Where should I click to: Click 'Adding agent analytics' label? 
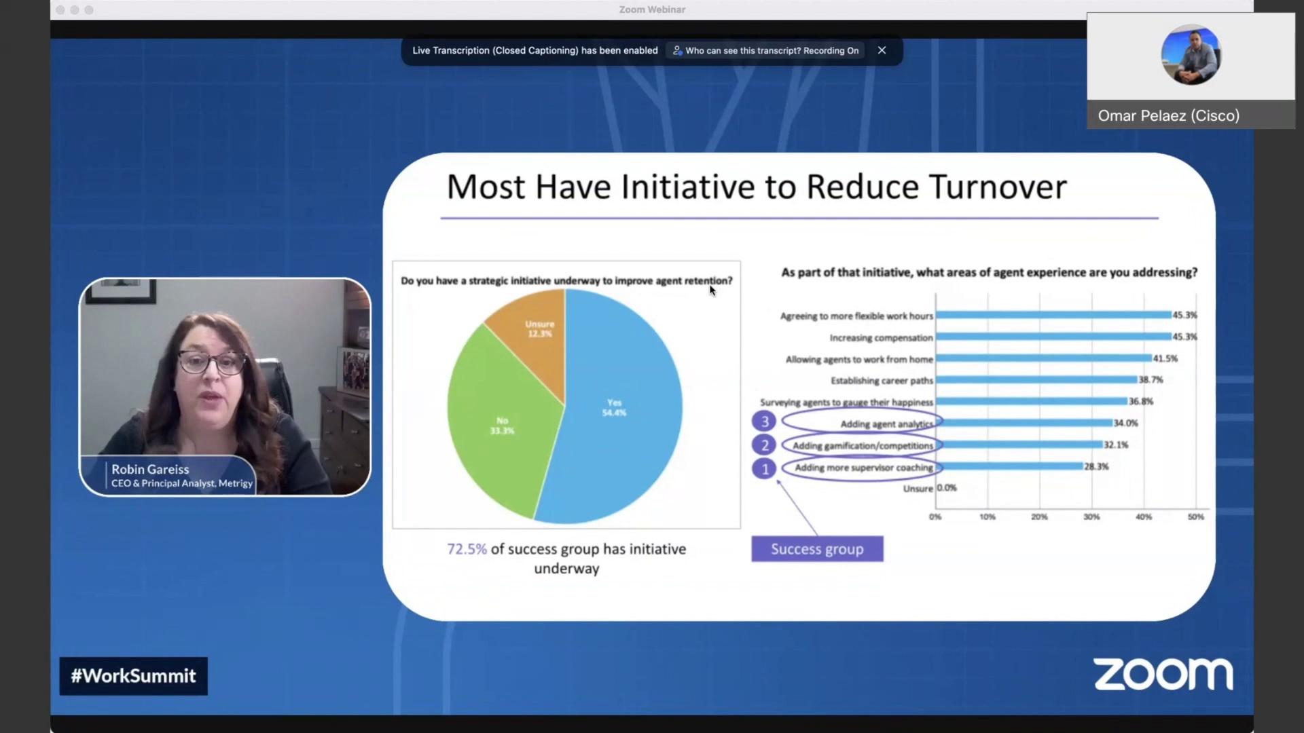(886, 424)
